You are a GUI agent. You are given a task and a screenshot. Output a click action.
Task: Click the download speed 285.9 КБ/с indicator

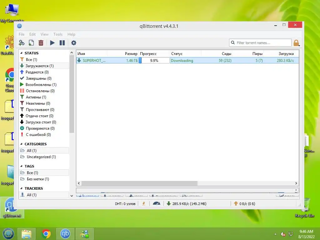click(x=187, y=204)
